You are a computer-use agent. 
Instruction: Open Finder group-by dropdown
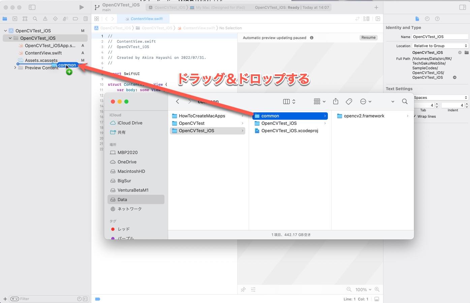319,101
